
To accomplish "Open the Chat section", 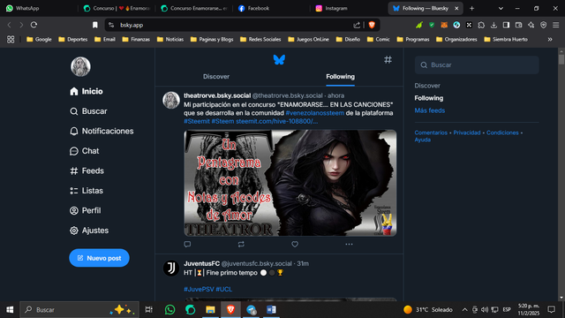I will point(85,151).
